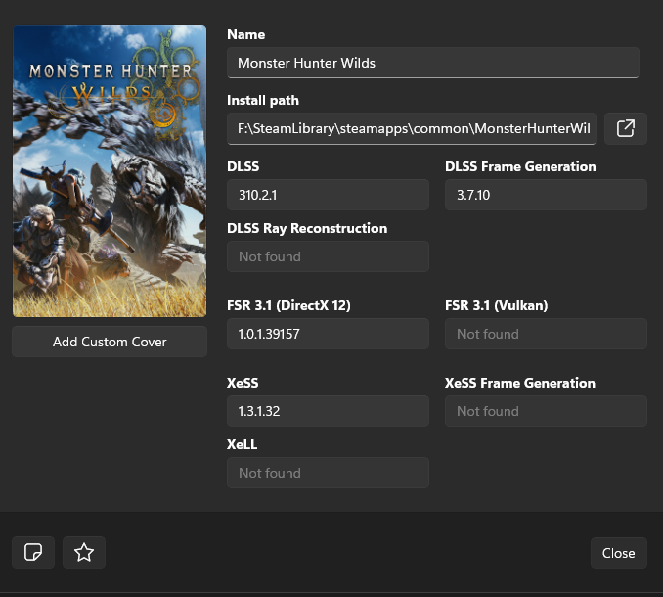Open the game notes icon

[x=33, y=552]
